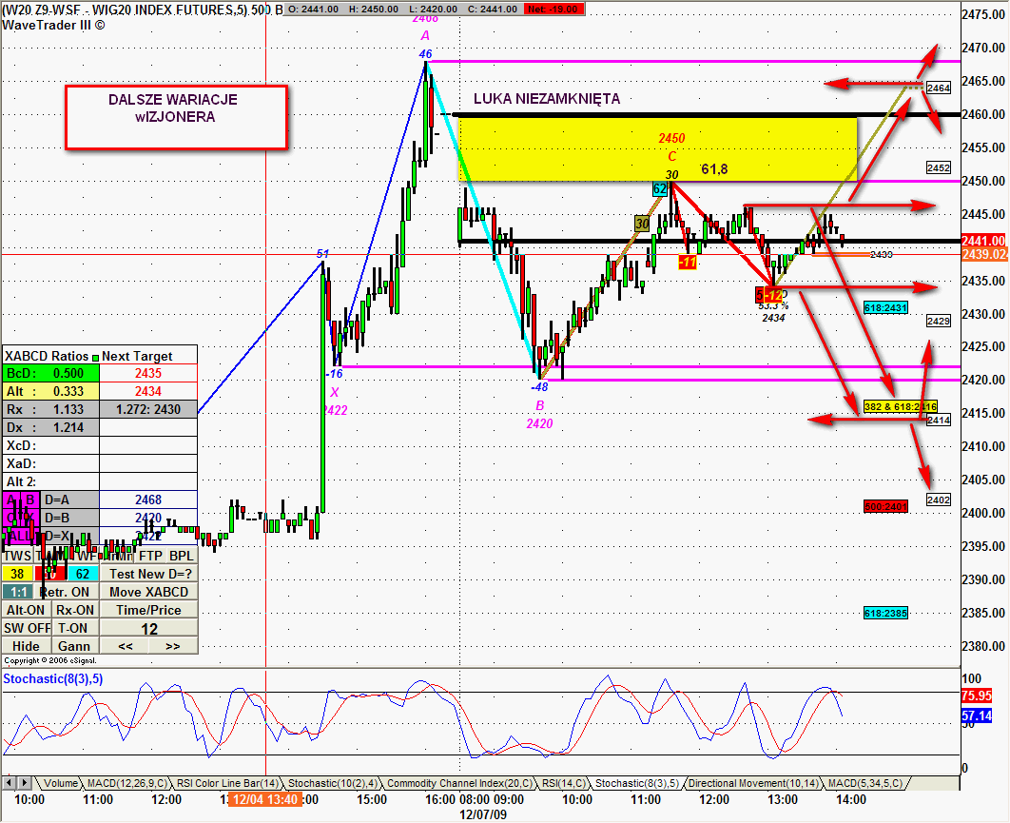This screenshot has height=823, width=1010.
Task: Click the DALSZE WARIACJE wIZJONERA text box
Action: click(177, 117)
